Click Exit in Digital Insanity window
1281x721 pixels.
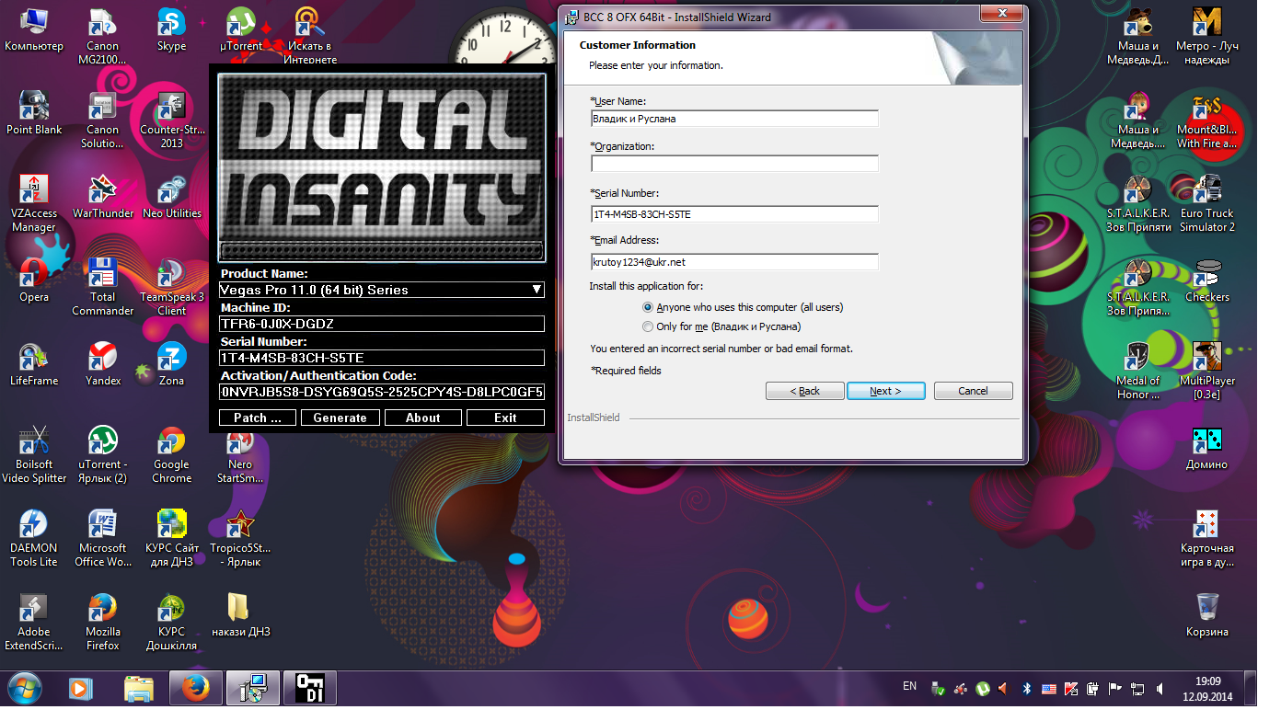(x=505, y=418)
